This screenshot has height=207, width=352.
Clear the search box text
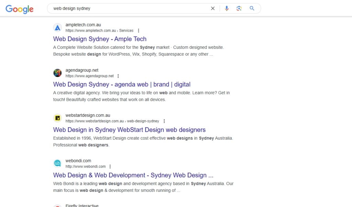point(213,9)
